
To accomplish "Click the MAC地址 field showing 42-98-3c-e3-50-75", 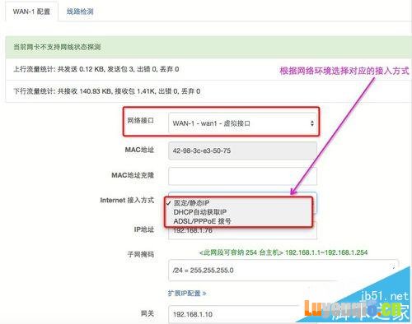I will 242,150.
